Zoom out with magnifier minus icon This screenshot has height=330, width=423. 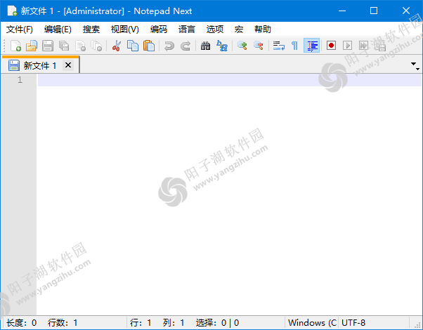tap(258, 46)
